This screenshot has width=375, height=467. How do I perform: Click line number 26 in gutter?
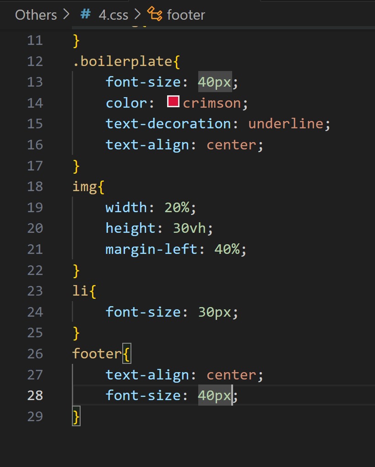(35, 354)
